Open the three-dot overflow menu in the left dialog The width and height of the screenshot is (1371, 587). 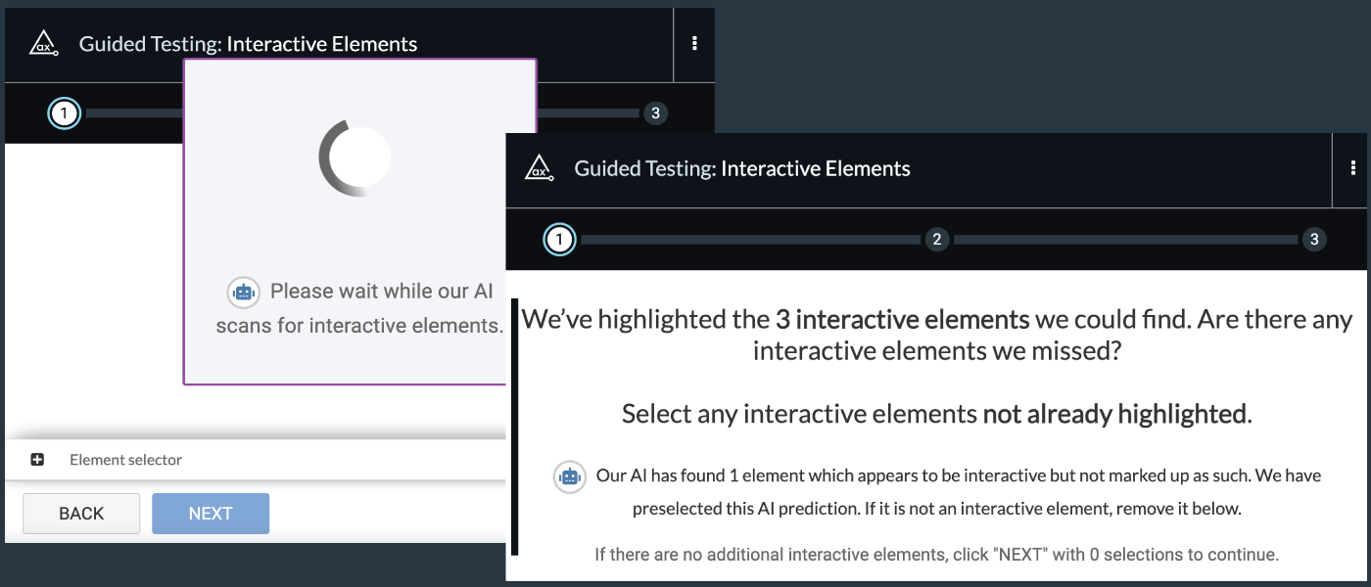pyautogui.click(x=694, y=43)
